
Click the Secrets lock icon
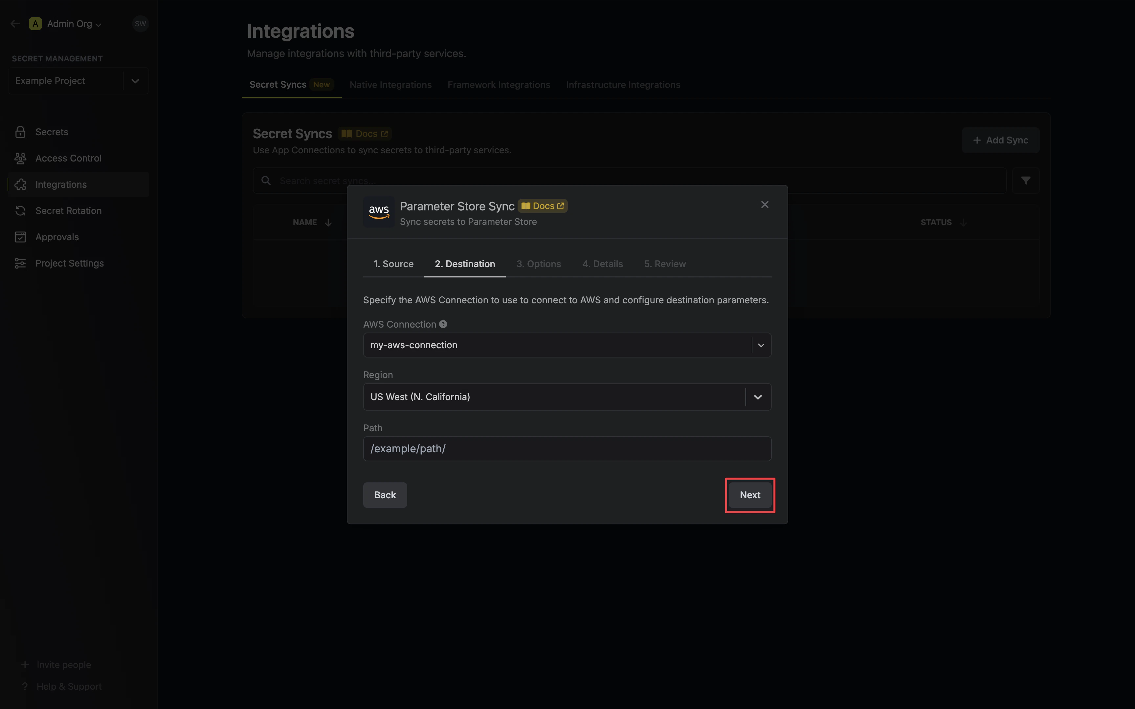[20, 132]
